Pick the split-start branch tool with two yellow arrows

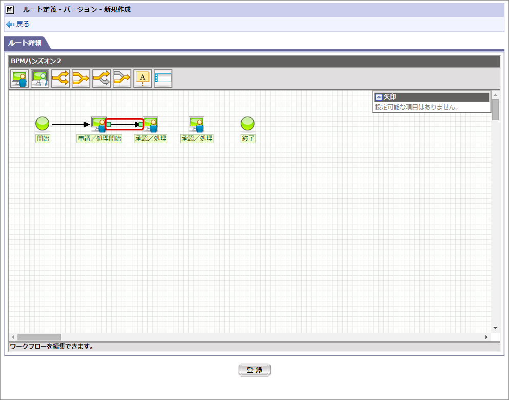61,79
